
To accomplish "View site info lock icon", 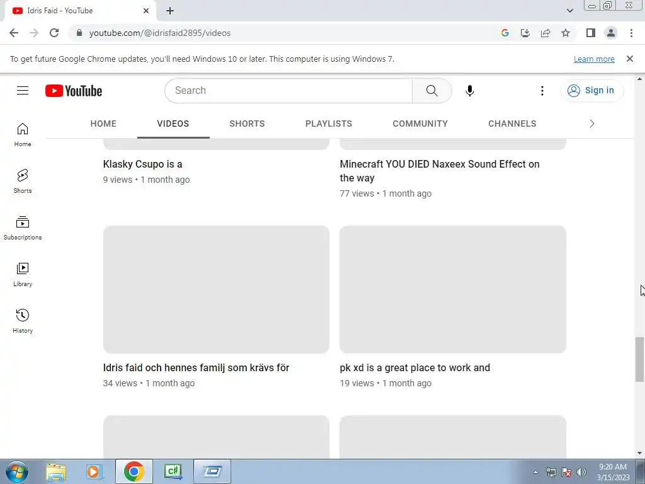I will tap(79, 33).
